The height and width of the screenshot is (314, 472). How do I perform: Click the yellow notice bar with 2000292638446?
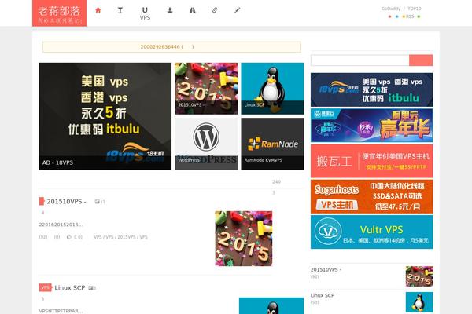(x=171, y=47)
